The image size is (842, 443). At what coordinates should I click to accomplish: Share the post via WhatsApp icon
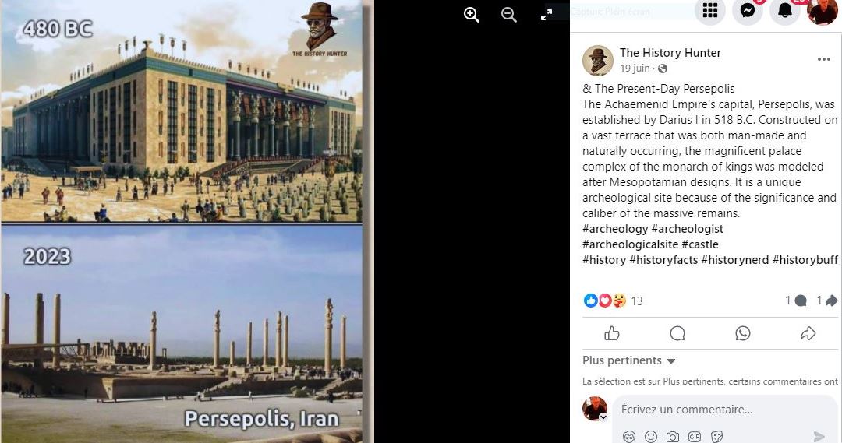tap(743, 333)
